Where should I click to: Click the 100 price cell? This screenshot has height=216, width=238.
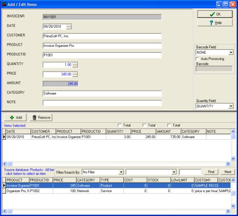[65, 191]
